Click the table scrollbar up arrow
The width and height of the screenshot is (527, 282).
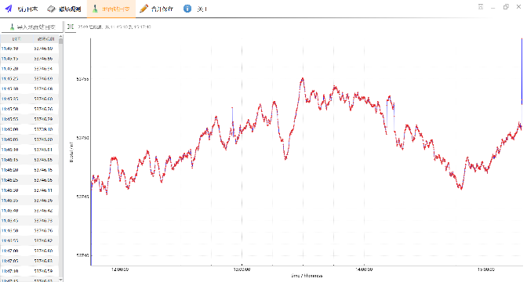click(x=61, y=37)
